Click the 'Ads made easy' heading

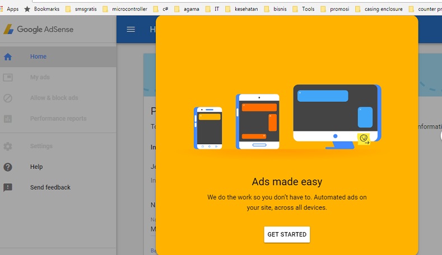[287, 182]
